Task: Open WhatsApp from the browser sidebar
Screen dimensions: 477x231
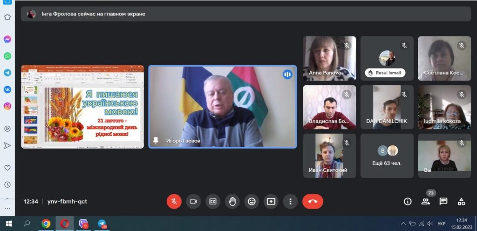Action: [x=7, y=56]
